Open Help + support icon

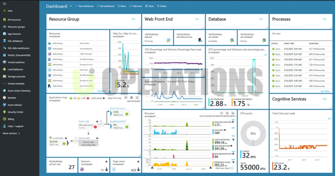pyautogui.click(x=4, y=126)
